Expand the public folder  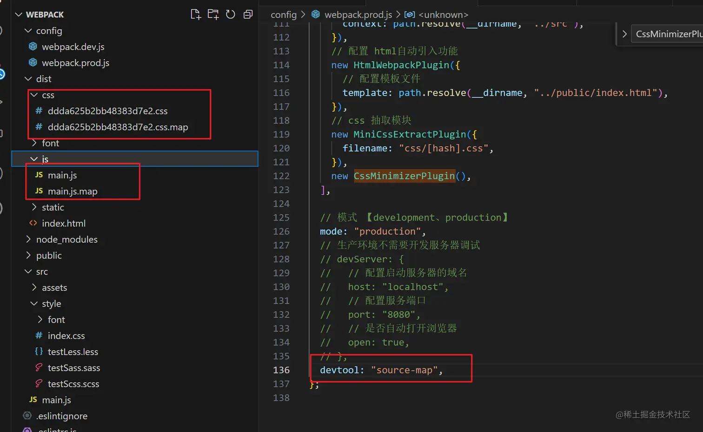click(28, 255)
